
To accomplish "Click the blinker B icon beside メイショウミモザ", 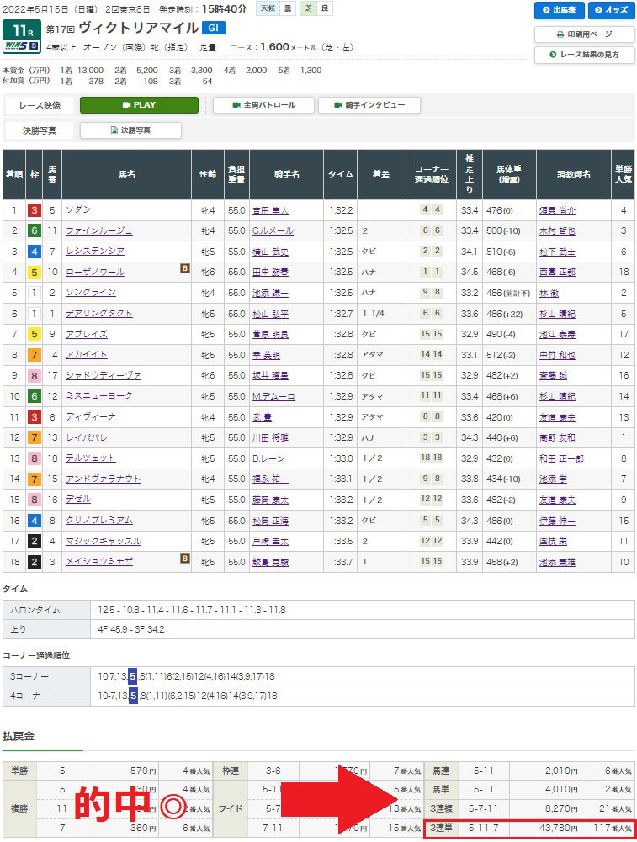I will pos(183,558).
